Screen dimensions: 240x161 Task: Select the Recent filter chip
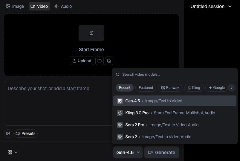(x=125, y=88)
